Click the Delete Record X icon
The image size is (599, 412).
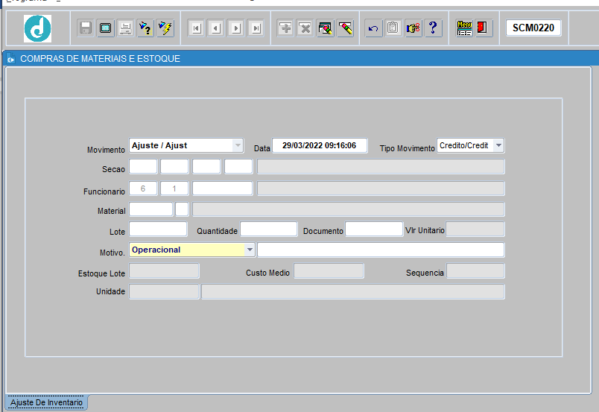click(x=305, y=28)
